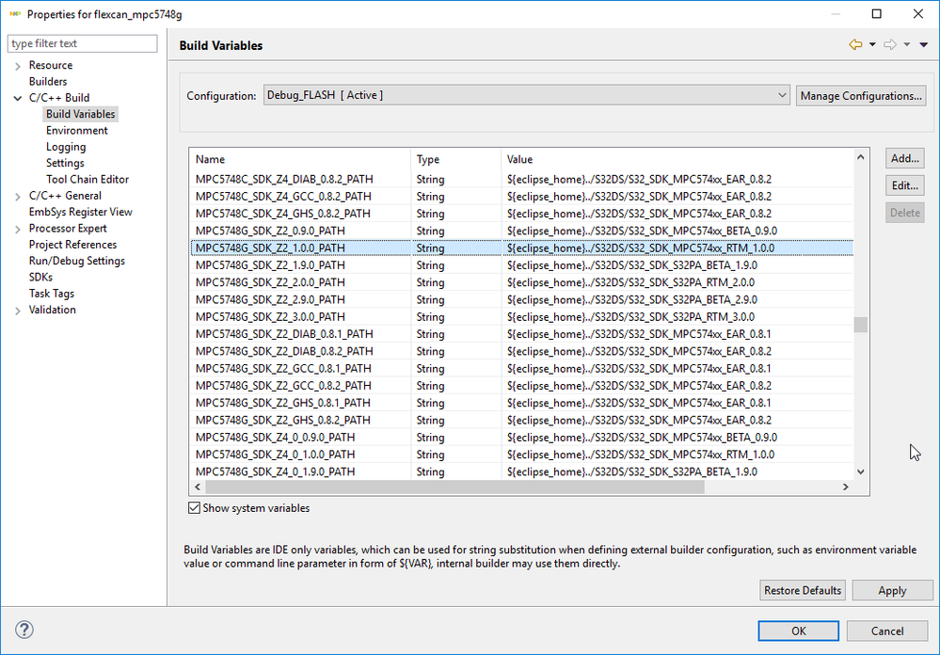Expand the Processor Expert node

pyautogui.click(x=18, y=229)
